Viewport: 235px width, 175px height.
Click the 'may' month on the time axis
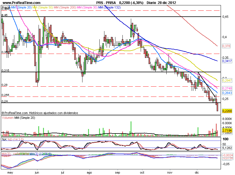pos(10,172)
